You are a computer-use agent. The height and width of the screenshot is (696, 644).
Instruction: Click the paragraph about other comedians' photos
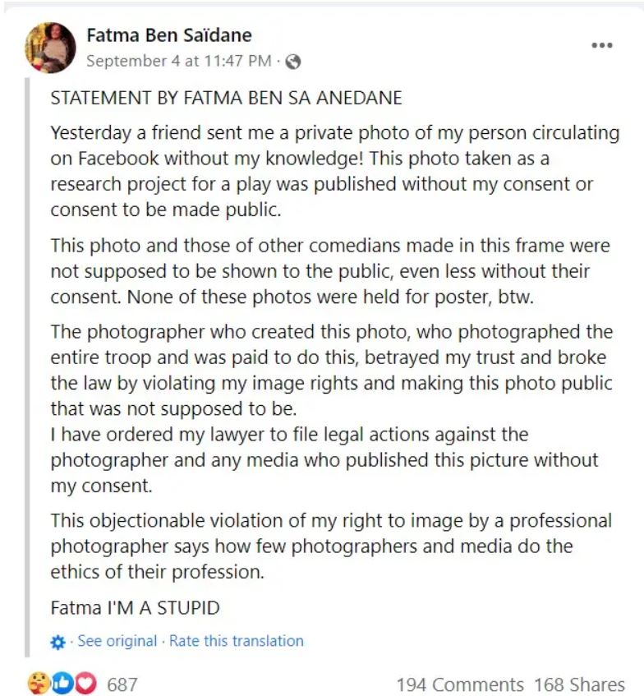point(329,270)
